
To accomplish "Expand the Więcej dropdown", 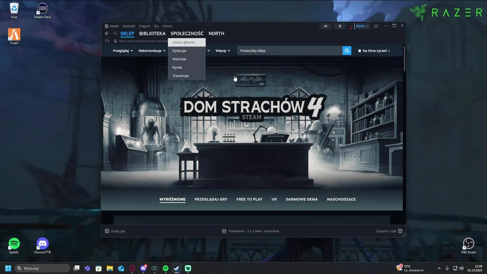I will pos(223,51).
